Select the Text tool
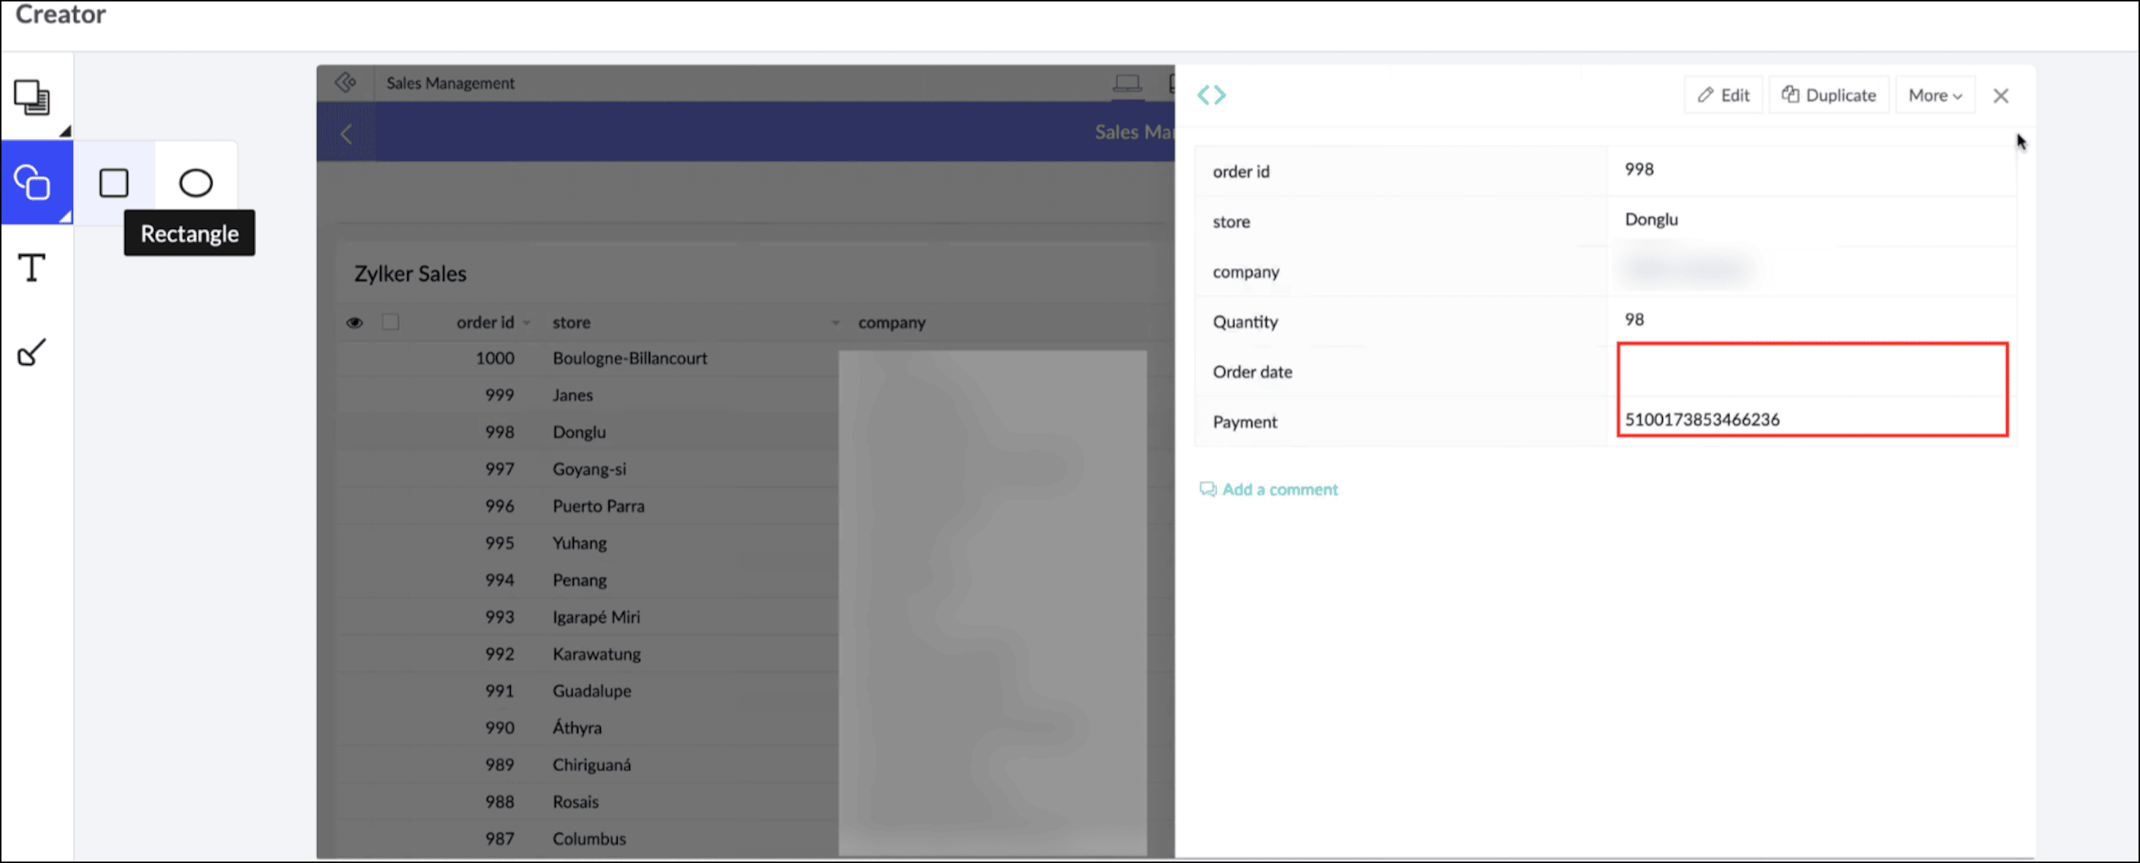 31,267
